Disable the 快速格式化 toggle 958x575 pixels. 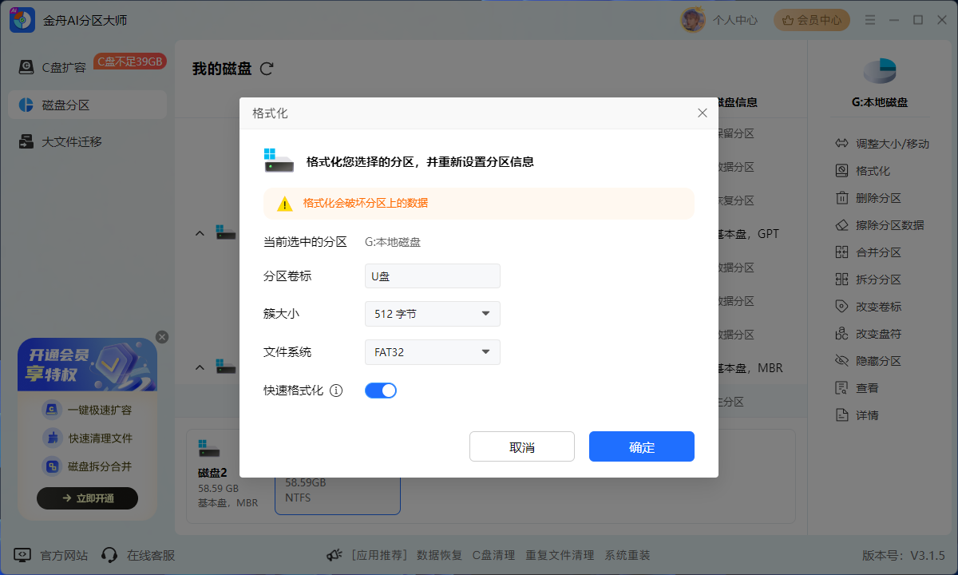[x=381, y=391]
